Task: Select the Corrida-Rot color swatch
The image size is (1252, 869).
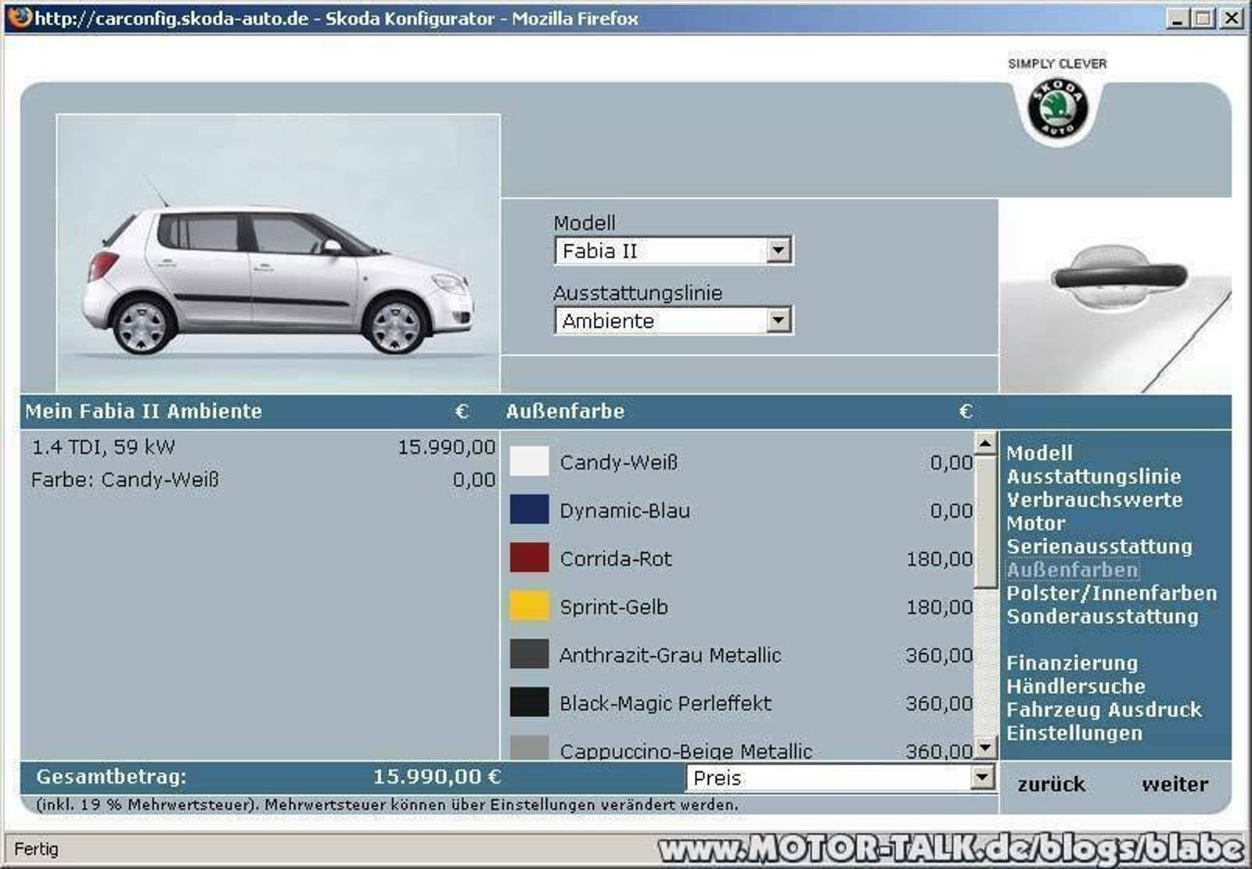Action: click(x=529, y=558)
